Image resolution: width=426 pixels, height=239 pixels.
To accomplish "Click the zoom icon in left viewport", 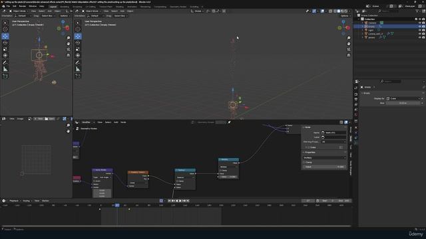I will pos(68,38).
